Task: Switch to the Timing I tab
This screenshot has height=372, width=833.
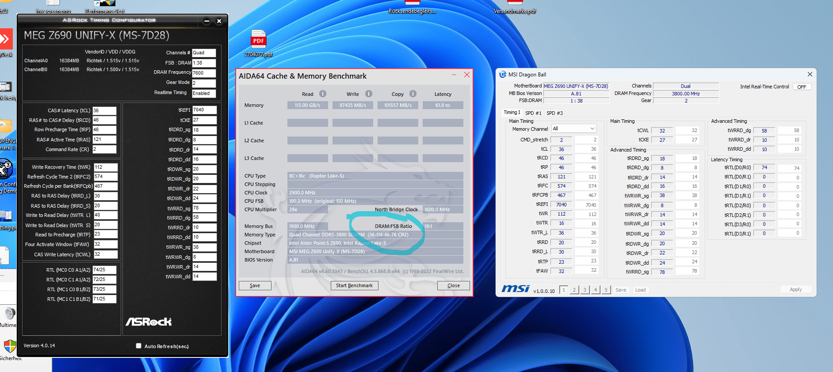Action: [512, 113]
